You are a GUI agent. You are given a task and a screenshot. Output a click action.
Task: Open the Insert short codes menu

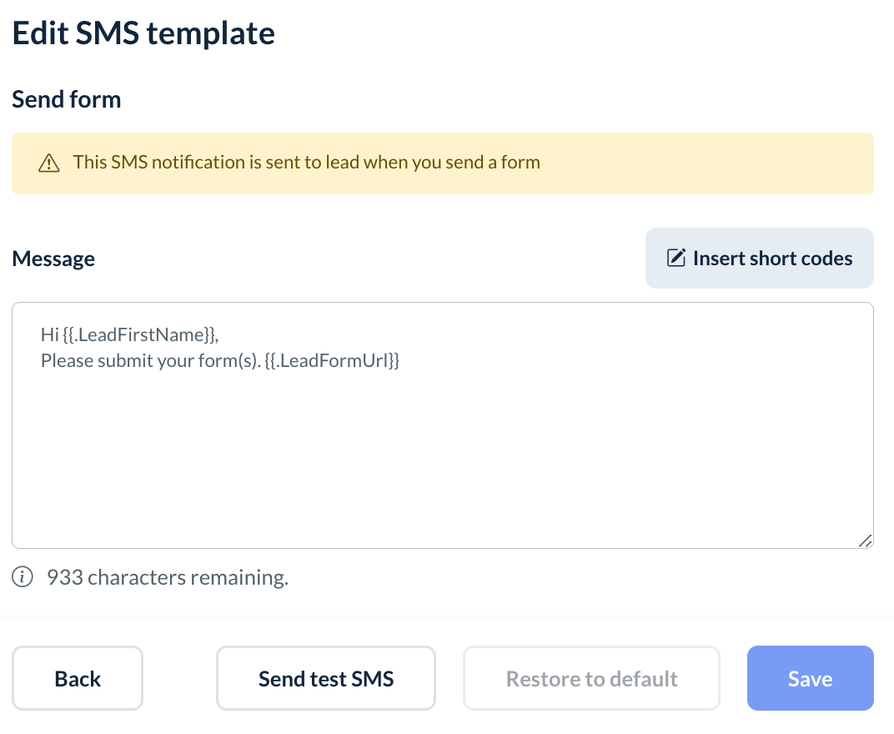pos(760,258)
